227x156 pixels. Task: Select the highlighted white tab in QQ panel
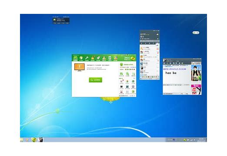(157, 43)
